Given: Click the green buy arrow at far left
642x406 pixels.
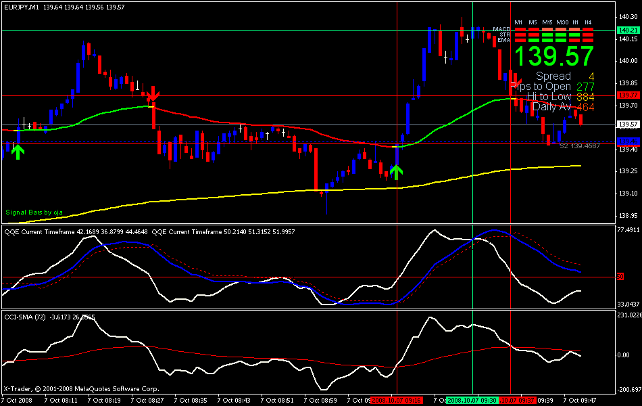Looking at the screenshot, I should tap(18, 152).
